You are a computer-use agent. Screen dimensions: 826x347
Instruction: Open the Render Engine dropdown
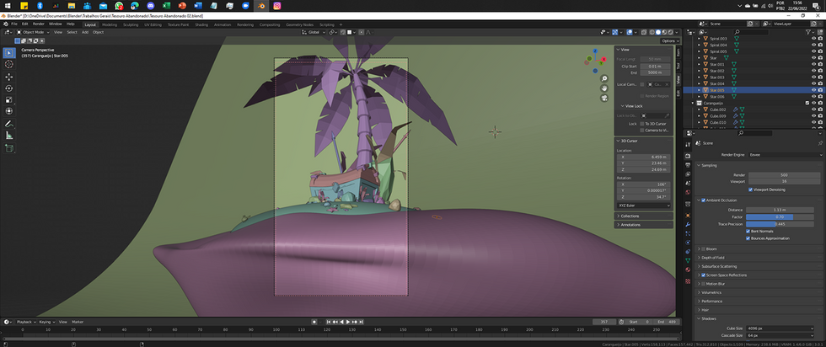[x=785, y=155]
